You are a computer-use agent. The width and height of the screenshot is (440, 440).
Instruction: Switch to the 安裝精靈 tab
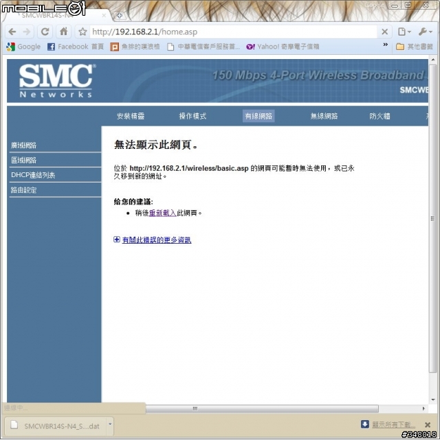pos(131,116)
